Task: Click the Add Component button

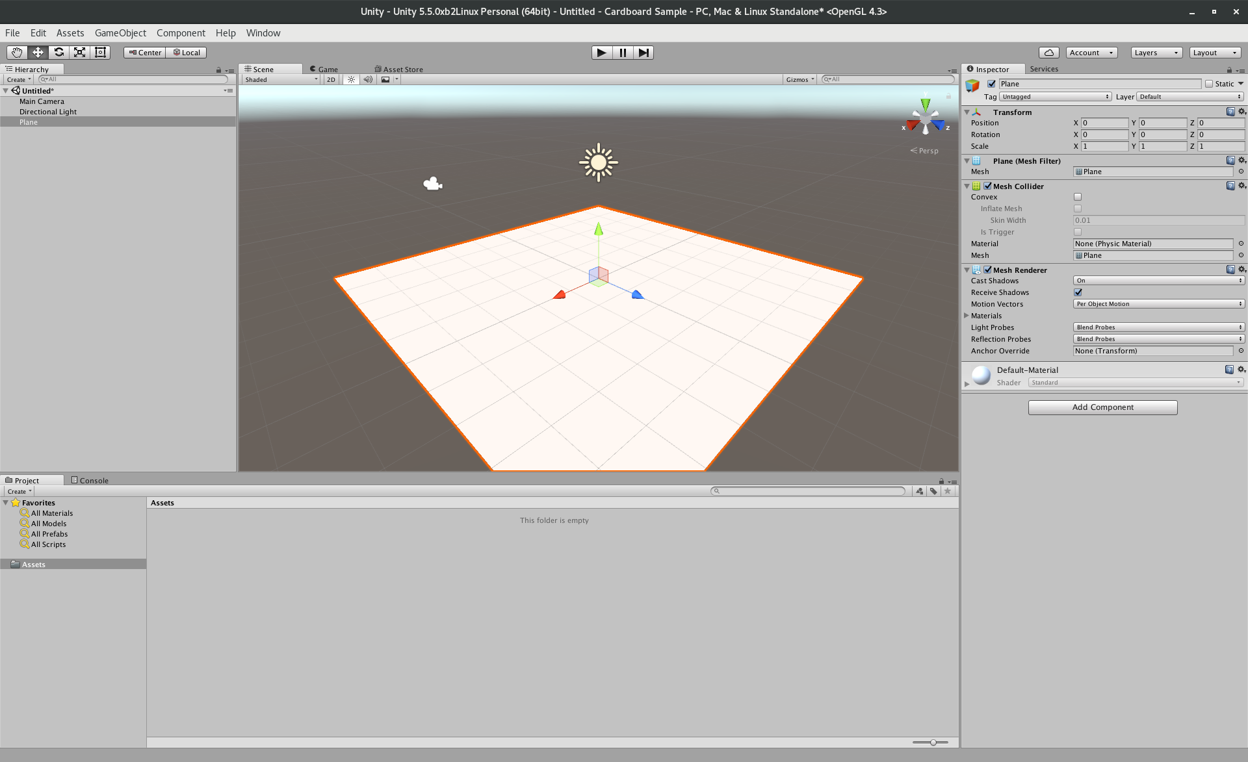Action: (x=1102, y=407)
